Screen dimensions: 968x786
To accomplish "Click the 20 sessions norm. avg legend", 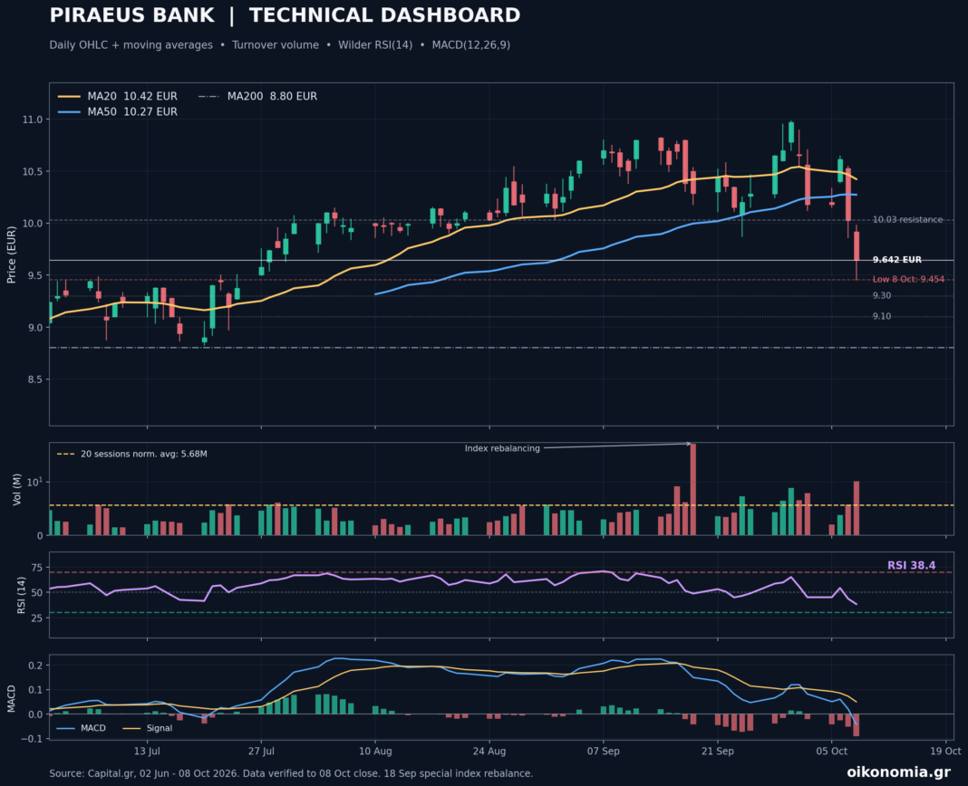I will pos(132,454).
